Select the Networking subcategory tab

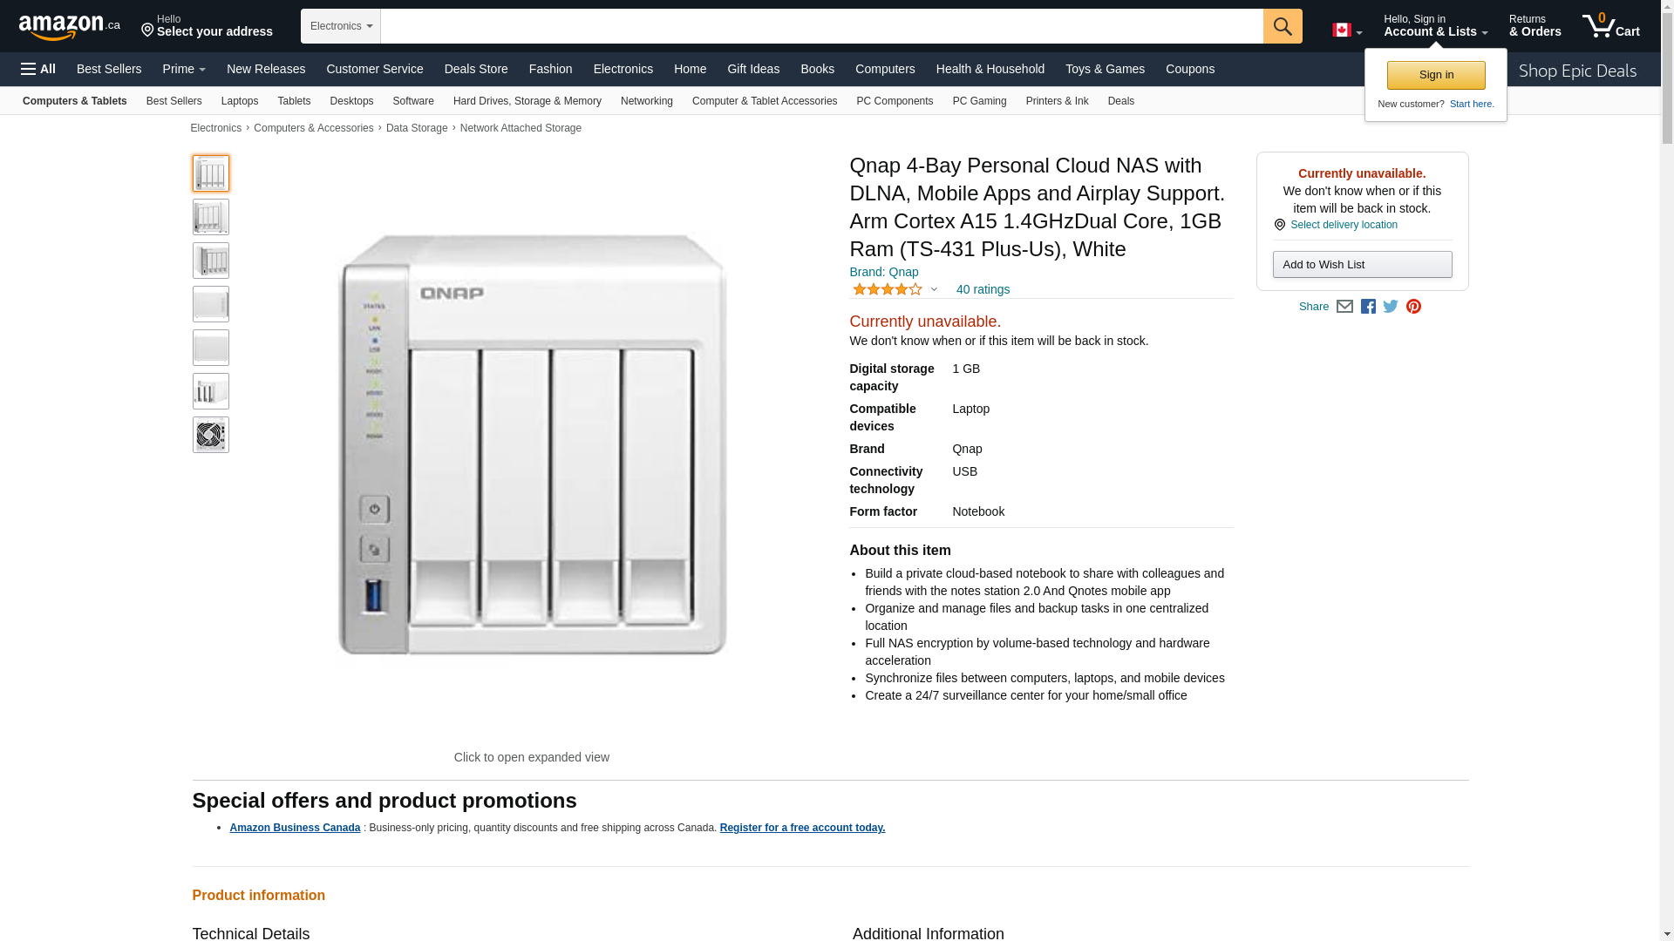tap(646, 101)
